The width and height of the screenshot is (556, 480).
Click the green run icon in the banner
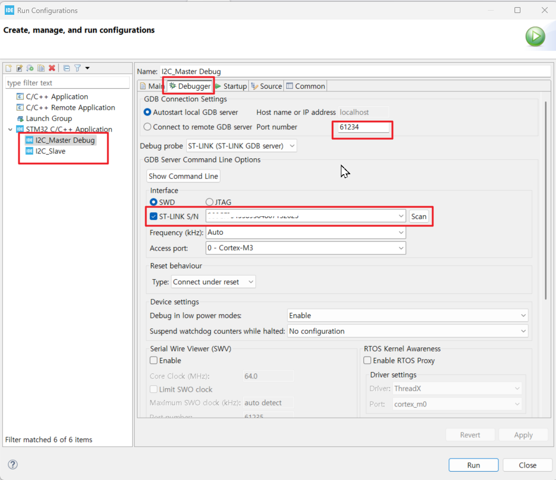tap(535, 36)
